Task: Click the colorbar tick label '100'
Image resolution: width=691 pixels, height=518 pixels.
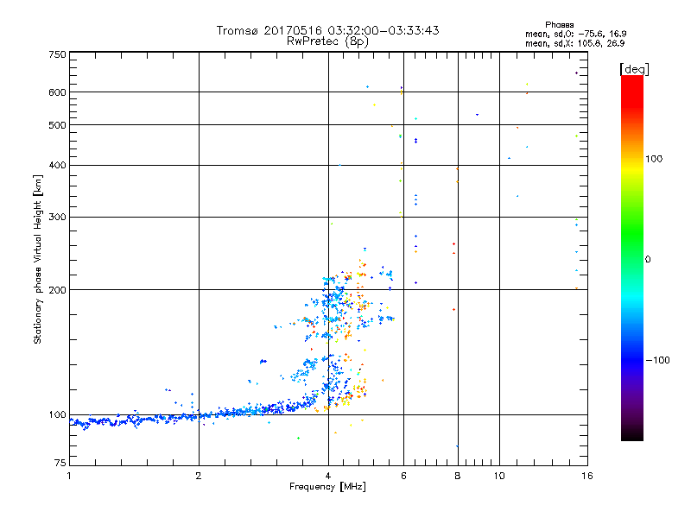Action: coord(654,159)
